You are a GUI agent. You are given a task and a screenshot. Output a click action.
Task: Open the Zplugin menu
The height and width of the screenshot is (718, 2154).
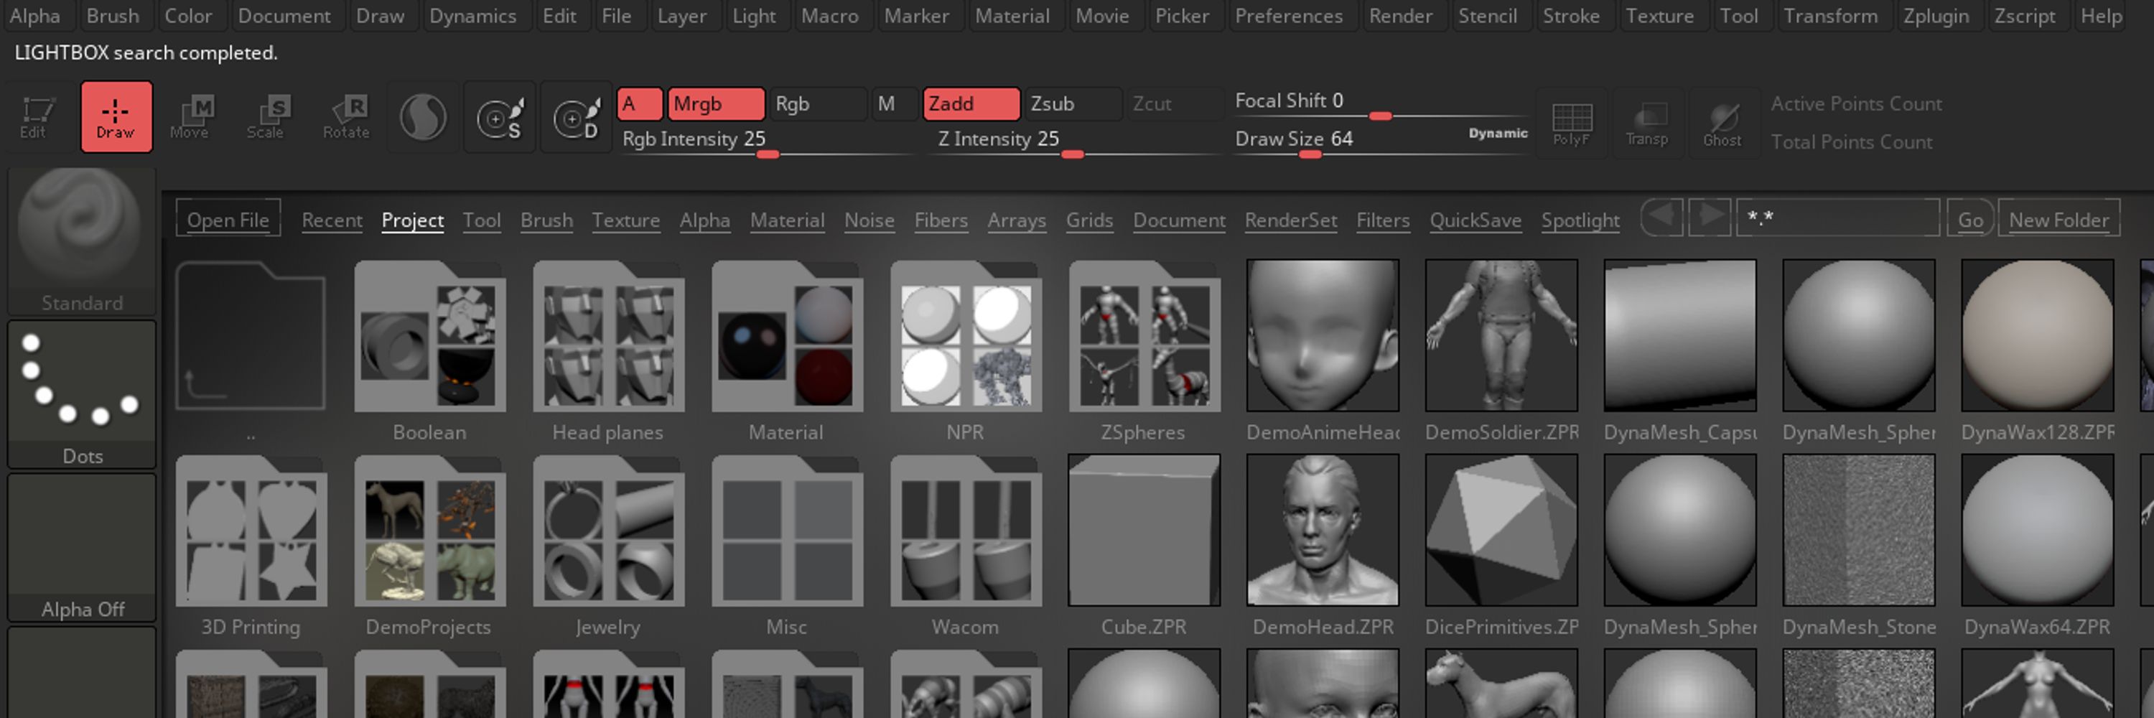click(x=1936, y=16)
